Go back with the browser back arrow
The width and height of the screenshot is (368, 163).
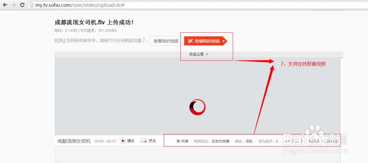[x=5, y=5]
